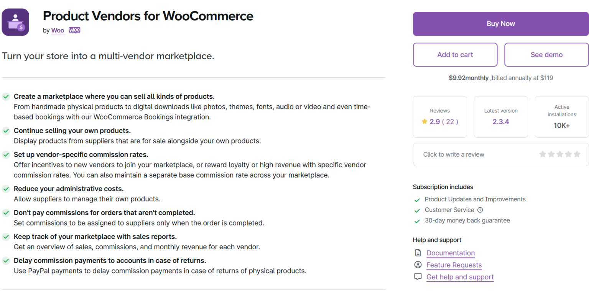The width and height of the screenshot is (589, 294).
Task: Open the Documentation link
Action: click(x=450, y=253)
